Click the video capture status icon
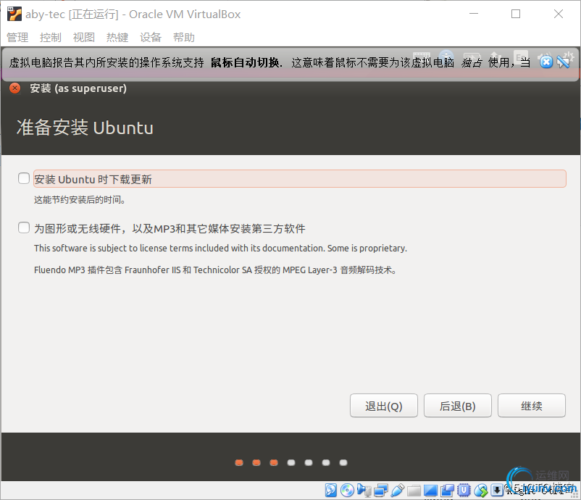The width and height of the screenshot is (581, 500). (447, 490)
